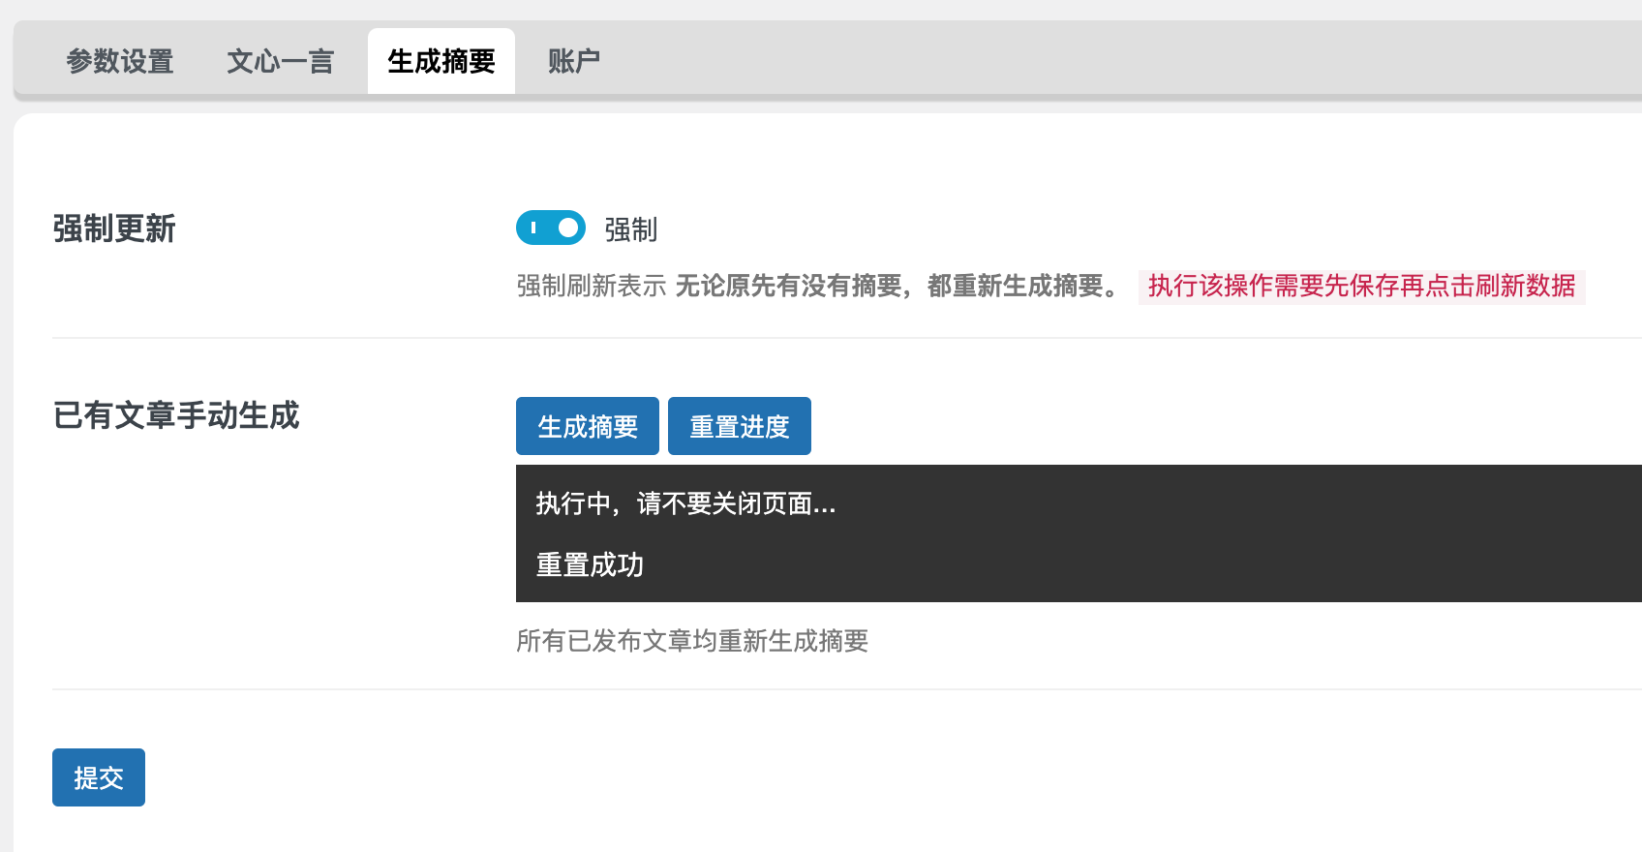
Task: Go to the 账户 tab
Action: tap(573, 61)
